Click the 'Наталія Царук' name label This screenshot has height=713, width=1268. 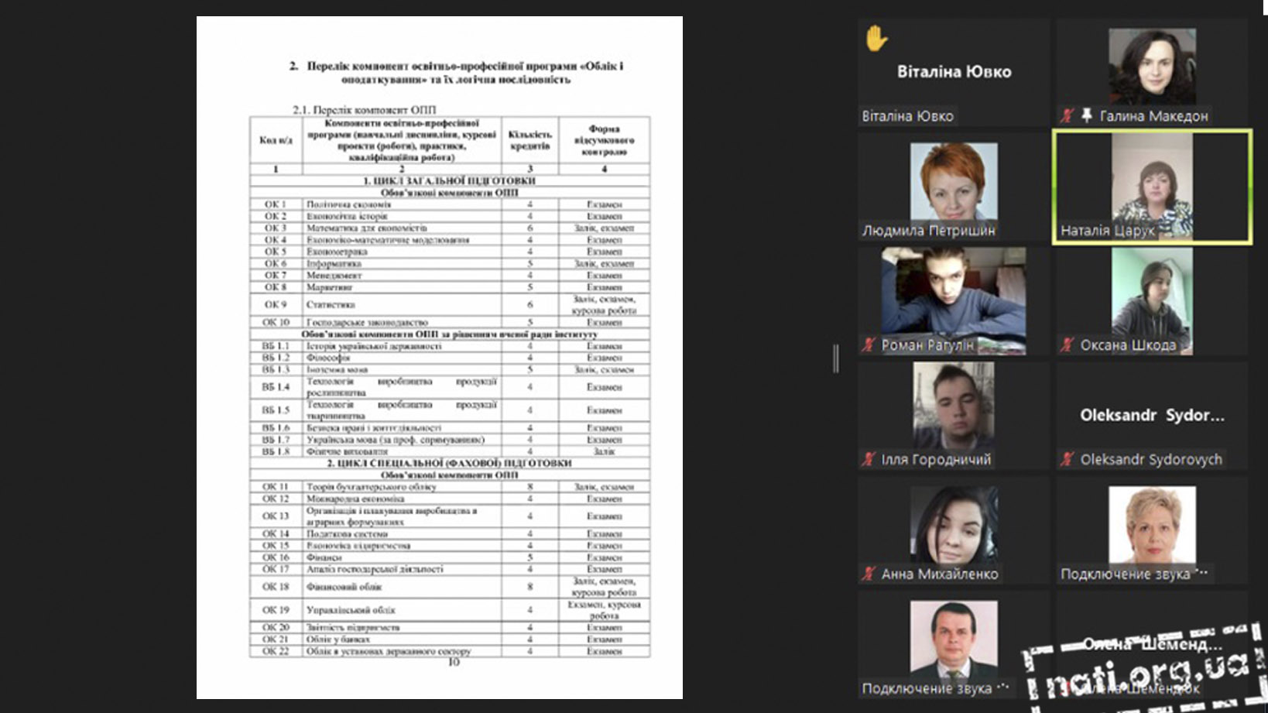pos(1107,230)
